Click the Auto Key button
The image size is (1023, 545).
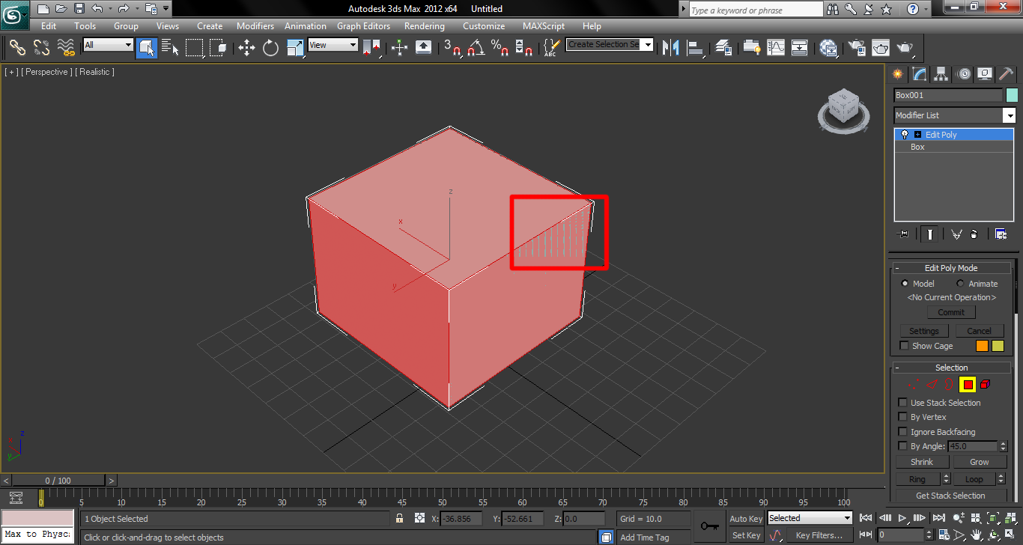[x=746, y=519]
